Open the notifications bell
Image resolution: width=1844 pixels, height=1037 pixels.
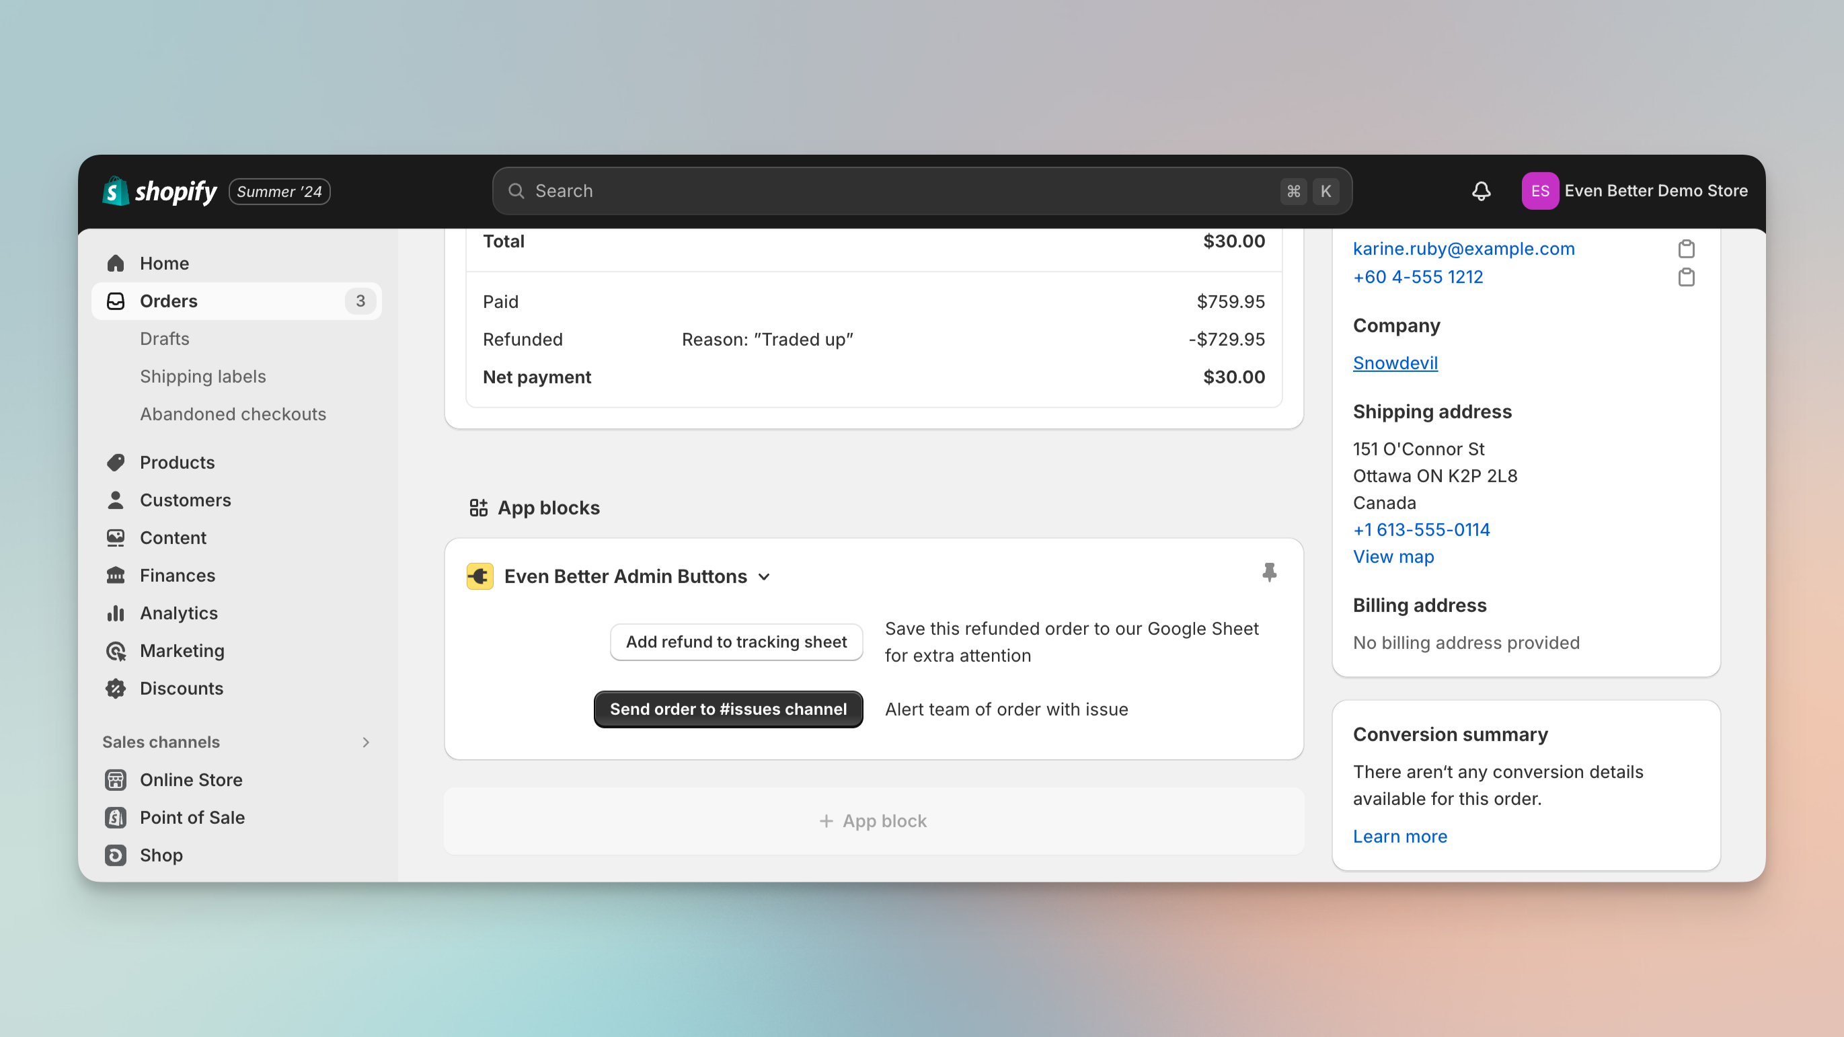(x=1481, y=191)
